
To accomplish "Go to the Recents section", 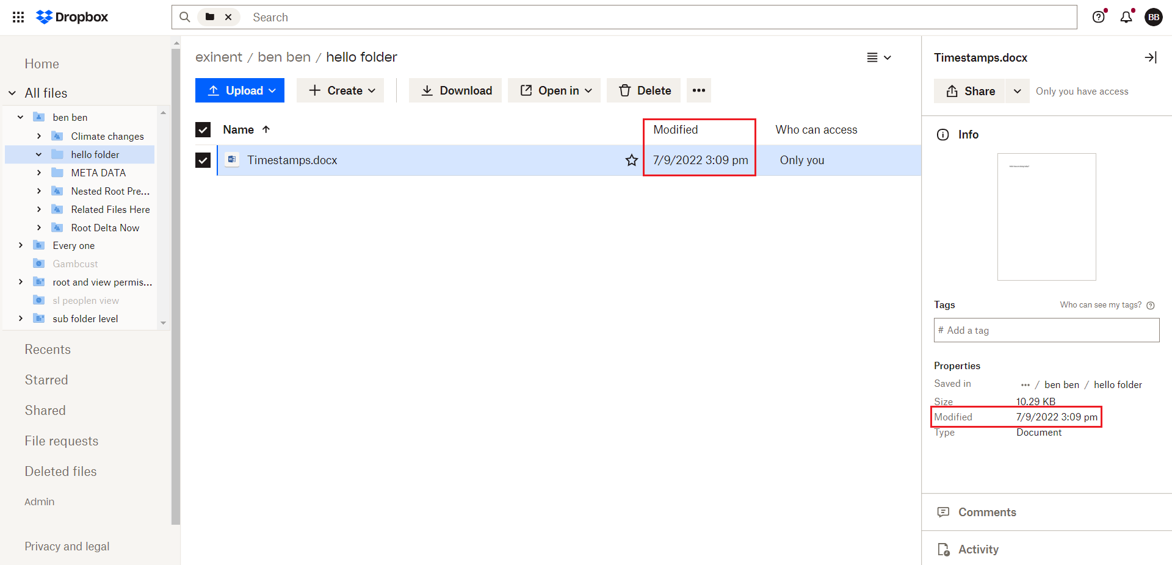I will (x=48, y=349).
